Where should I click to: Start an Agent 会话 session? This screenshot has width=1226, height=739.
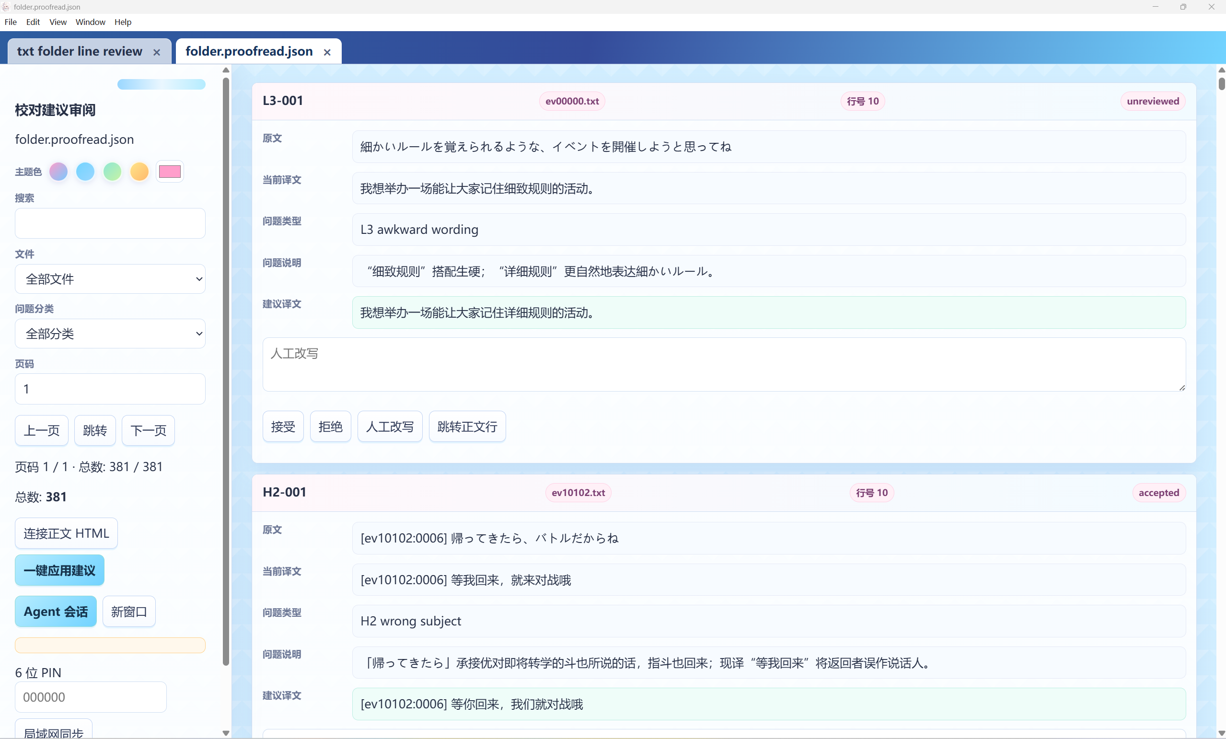click(x=56, y=612)
